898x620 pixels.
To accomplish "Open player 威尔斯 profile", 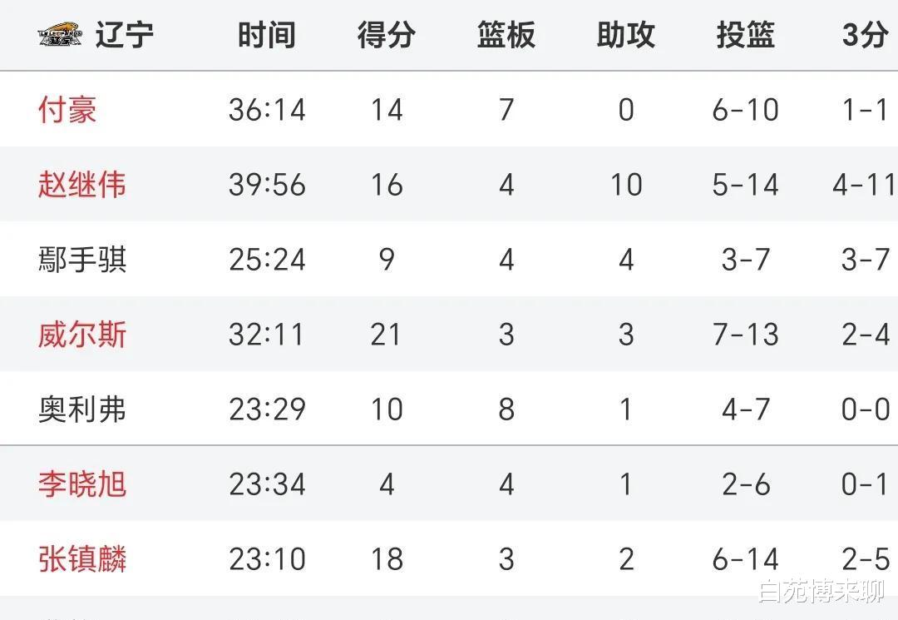I will pyautogui.click(x=81, y=334).
